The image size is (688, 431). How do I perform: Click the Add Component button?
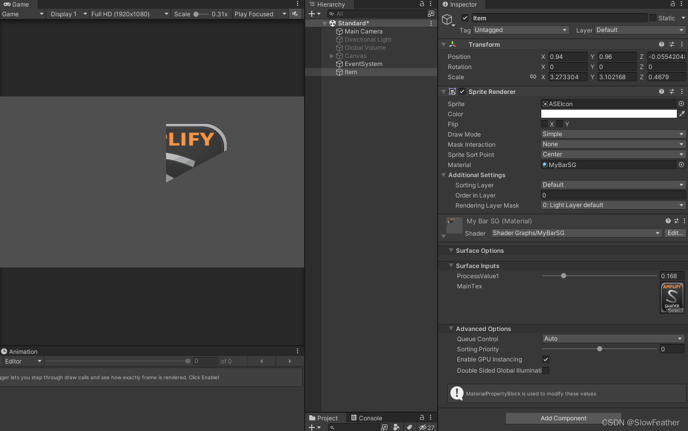click(x=564, y=418)
